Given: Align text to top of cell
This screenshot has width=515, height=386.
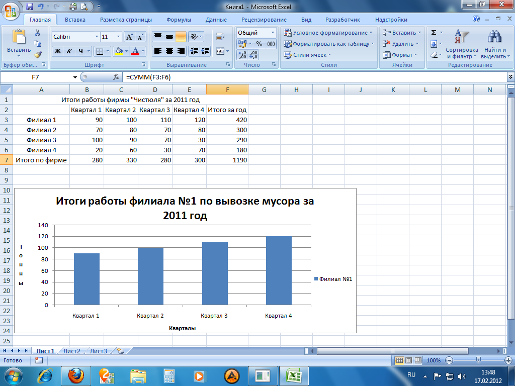Looking at the screenshot, I should coord(158,36).
